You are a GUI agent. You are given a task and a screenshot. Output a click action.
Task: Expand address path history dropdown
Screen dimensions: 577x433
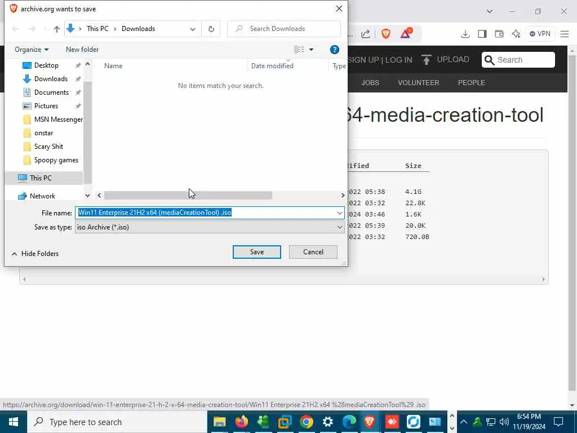tap(193, 29)
